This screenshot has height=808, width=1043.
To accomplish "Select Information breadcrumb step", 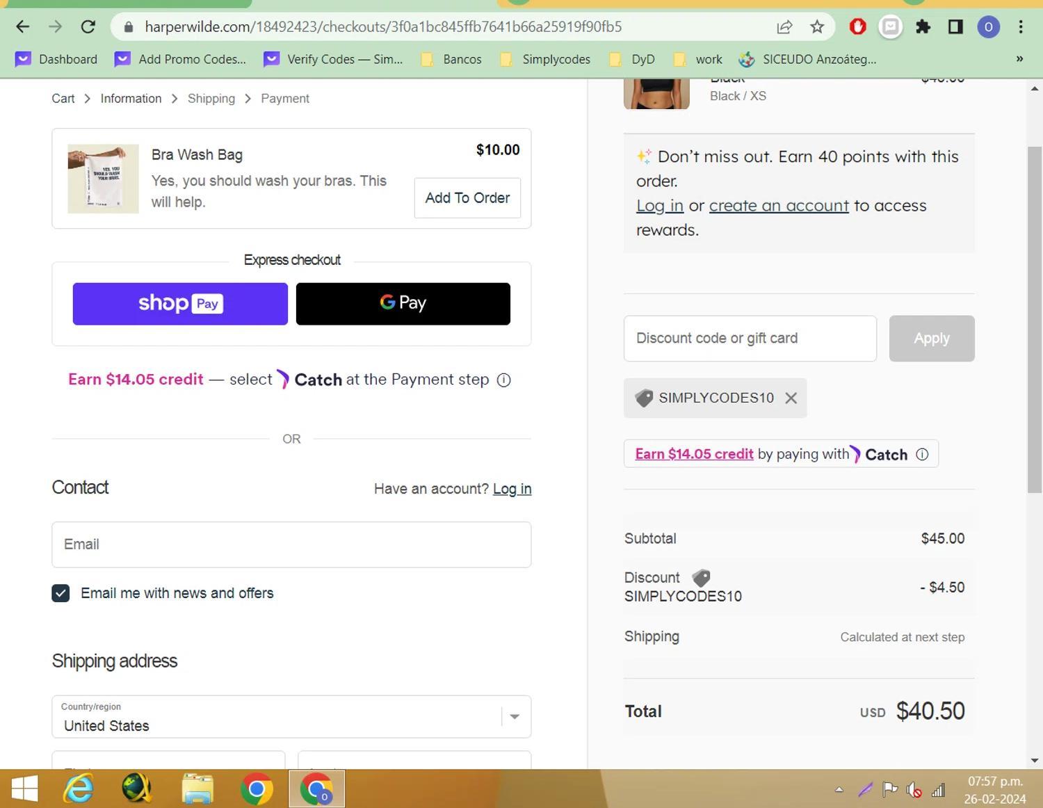I will coord(131,99).
